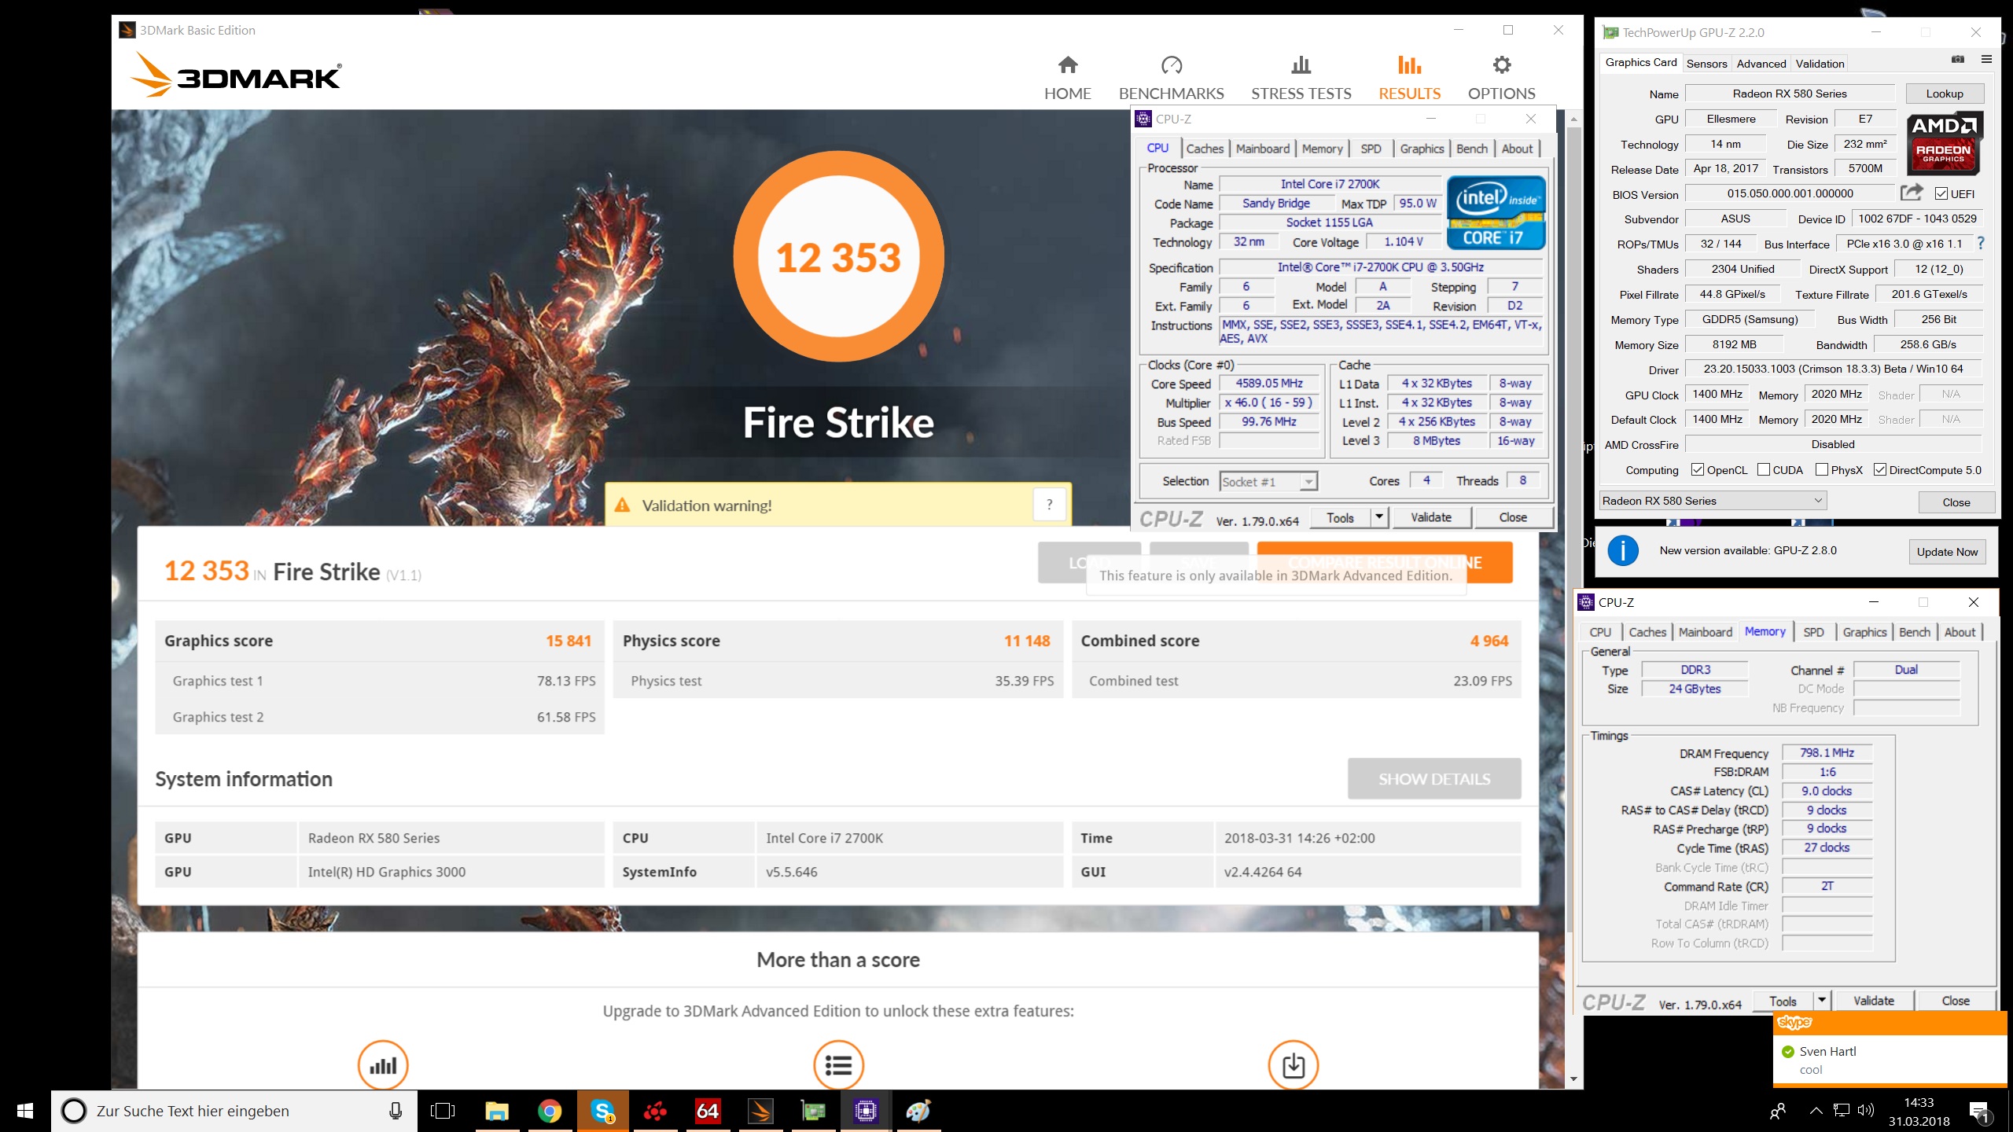This screenshot has height=1132, width=2013.
Task: Click the validation warning help question mark
Action: 1049,505
